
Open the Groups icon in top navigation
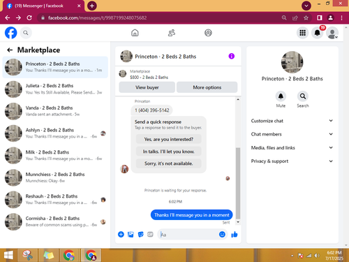208,33
